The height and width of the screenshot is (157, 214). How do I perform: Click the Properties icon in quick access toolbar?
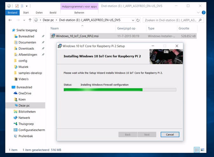(17, 6)
